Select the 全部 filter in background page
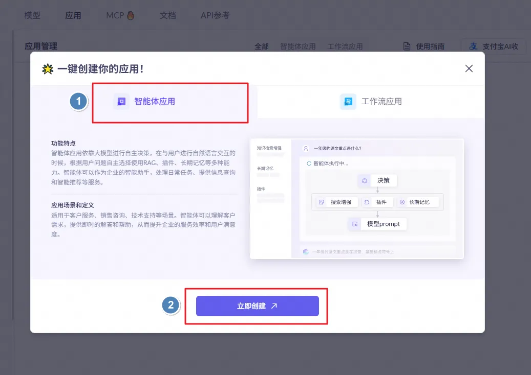 coord(262,46)
